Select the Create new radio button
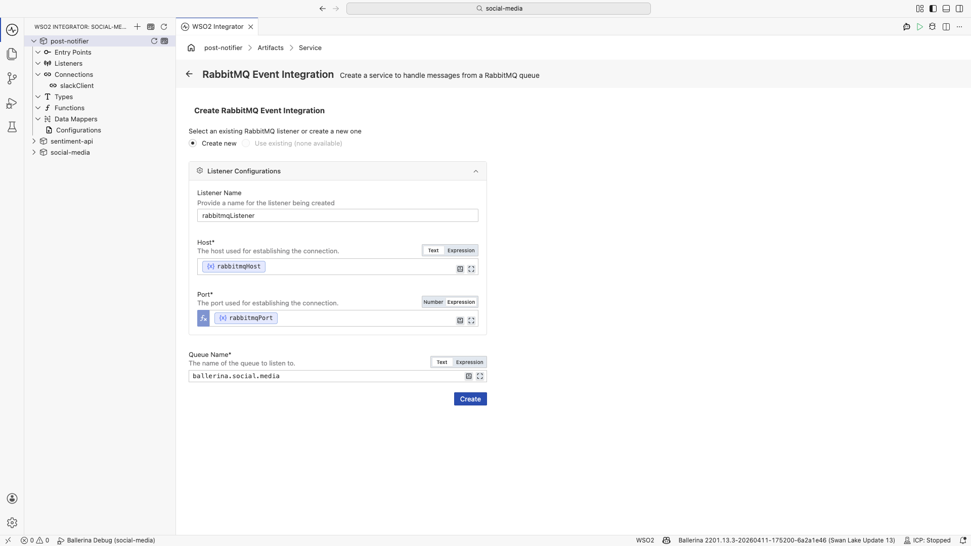The image size is (971, 546). [x=193, y=143]
